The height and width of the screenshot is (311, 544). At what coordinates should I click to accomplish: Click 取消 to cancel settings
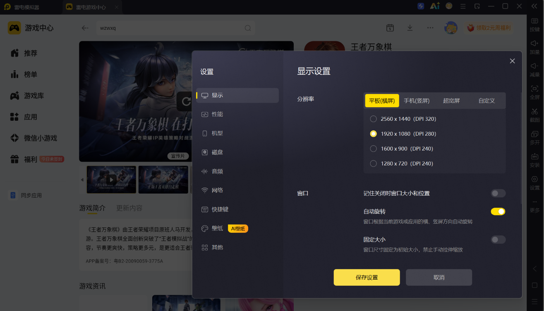coord(439,278)
